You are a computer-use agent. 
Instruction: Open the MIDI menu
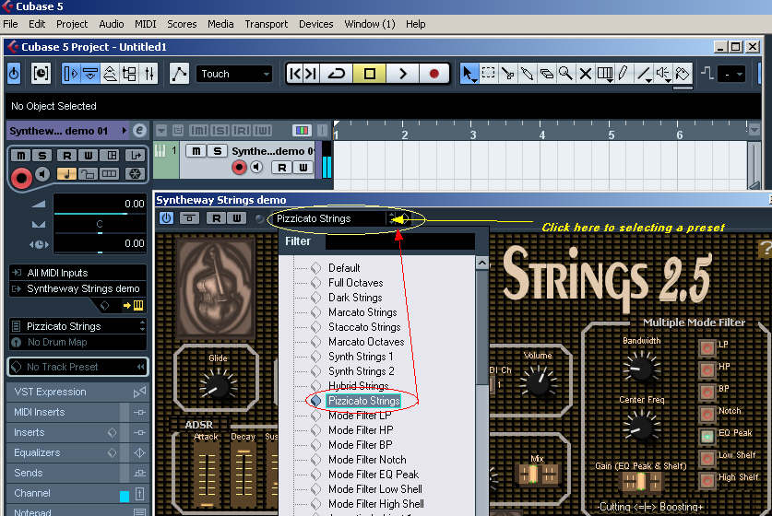pyautogui.click(x=145, y=24)
